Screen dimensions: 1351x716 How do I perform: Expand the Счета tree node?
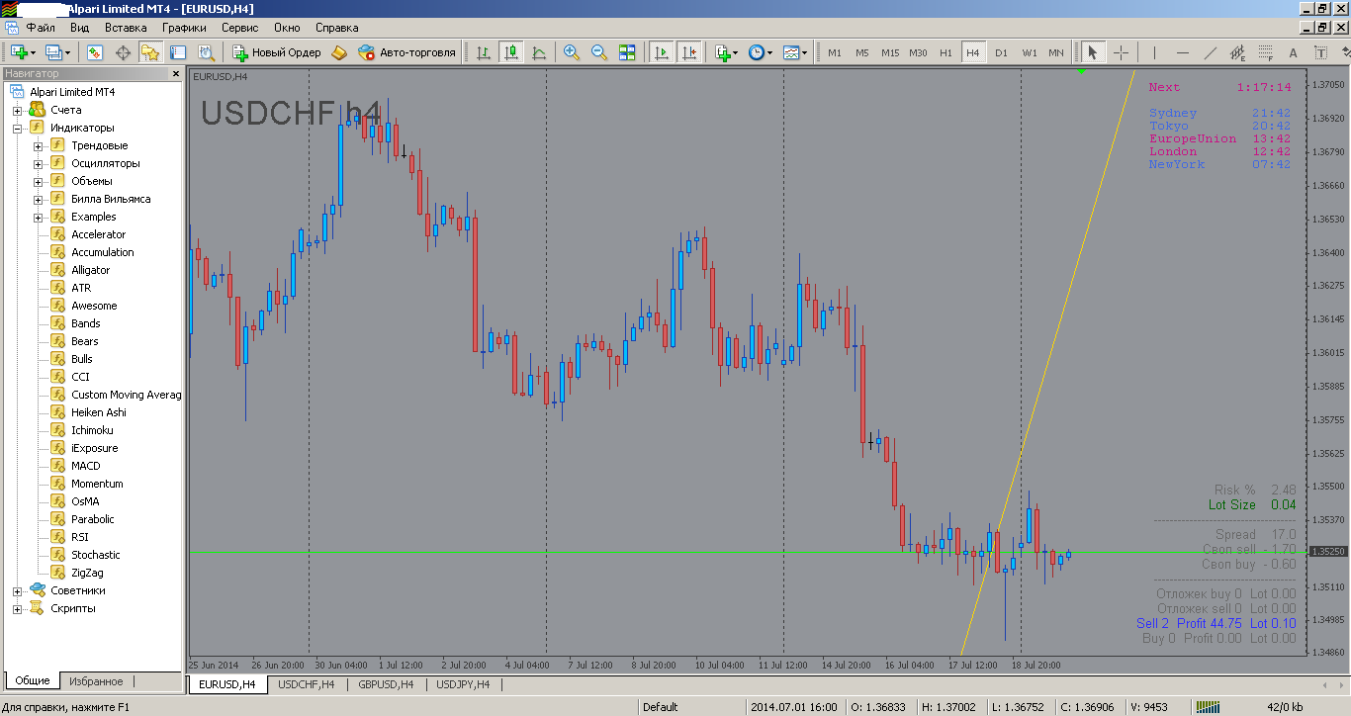tap(17, 110)
